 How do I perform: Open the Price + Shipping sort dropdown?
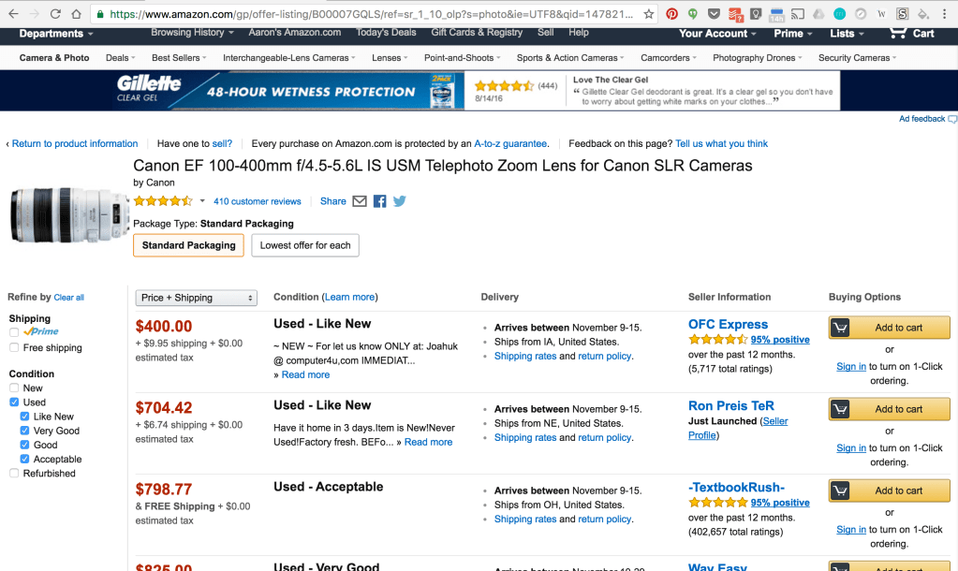click(197, 298)
